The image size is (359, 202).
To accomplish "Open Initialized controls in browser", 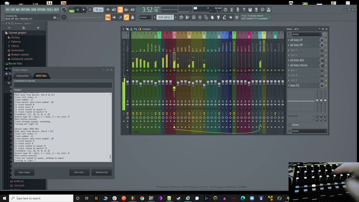I will pyautogui.click(x=22, y=59).
